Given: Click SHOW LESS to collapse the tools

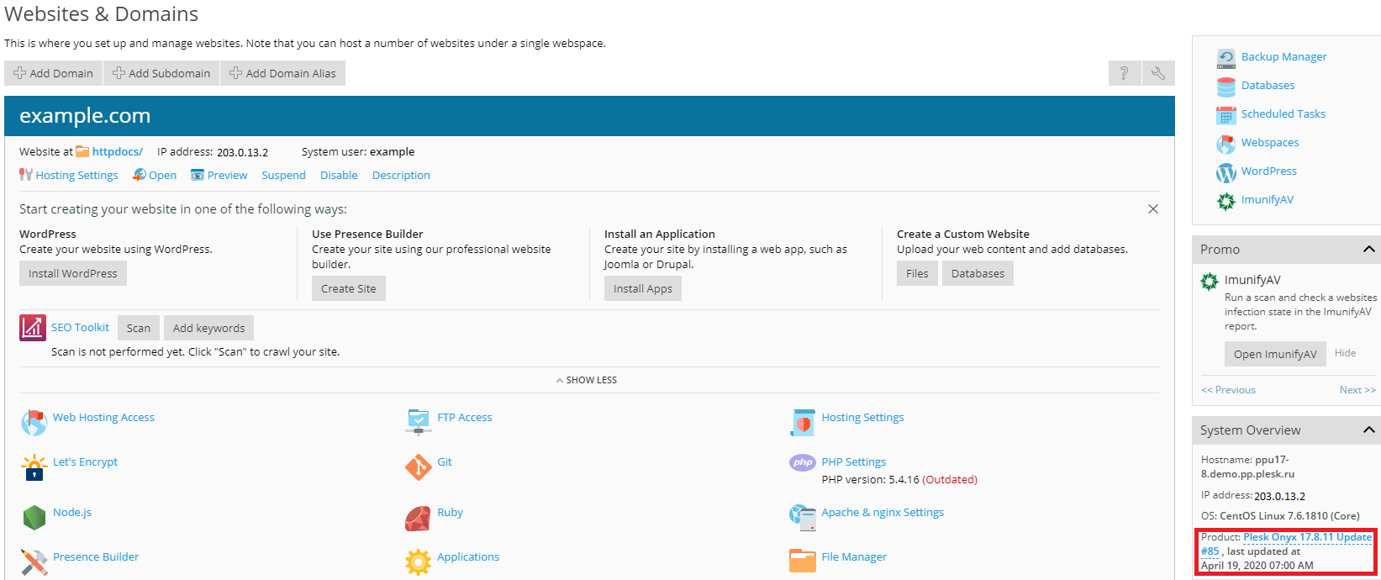Looking at the screenshot, I should (587, 380).
